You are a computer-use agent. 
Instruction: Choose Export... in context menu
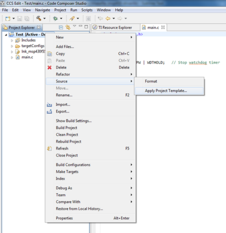(90, 112)
